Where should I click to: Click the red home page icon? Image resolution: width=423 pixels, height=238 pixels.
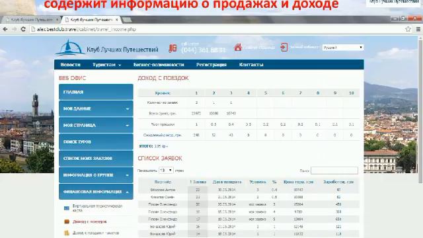(x=238, y=47)
